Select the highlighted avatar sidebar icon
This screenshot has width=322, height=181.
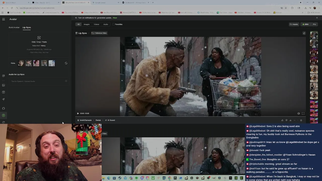pyautogui.click(x=4, y=115)
